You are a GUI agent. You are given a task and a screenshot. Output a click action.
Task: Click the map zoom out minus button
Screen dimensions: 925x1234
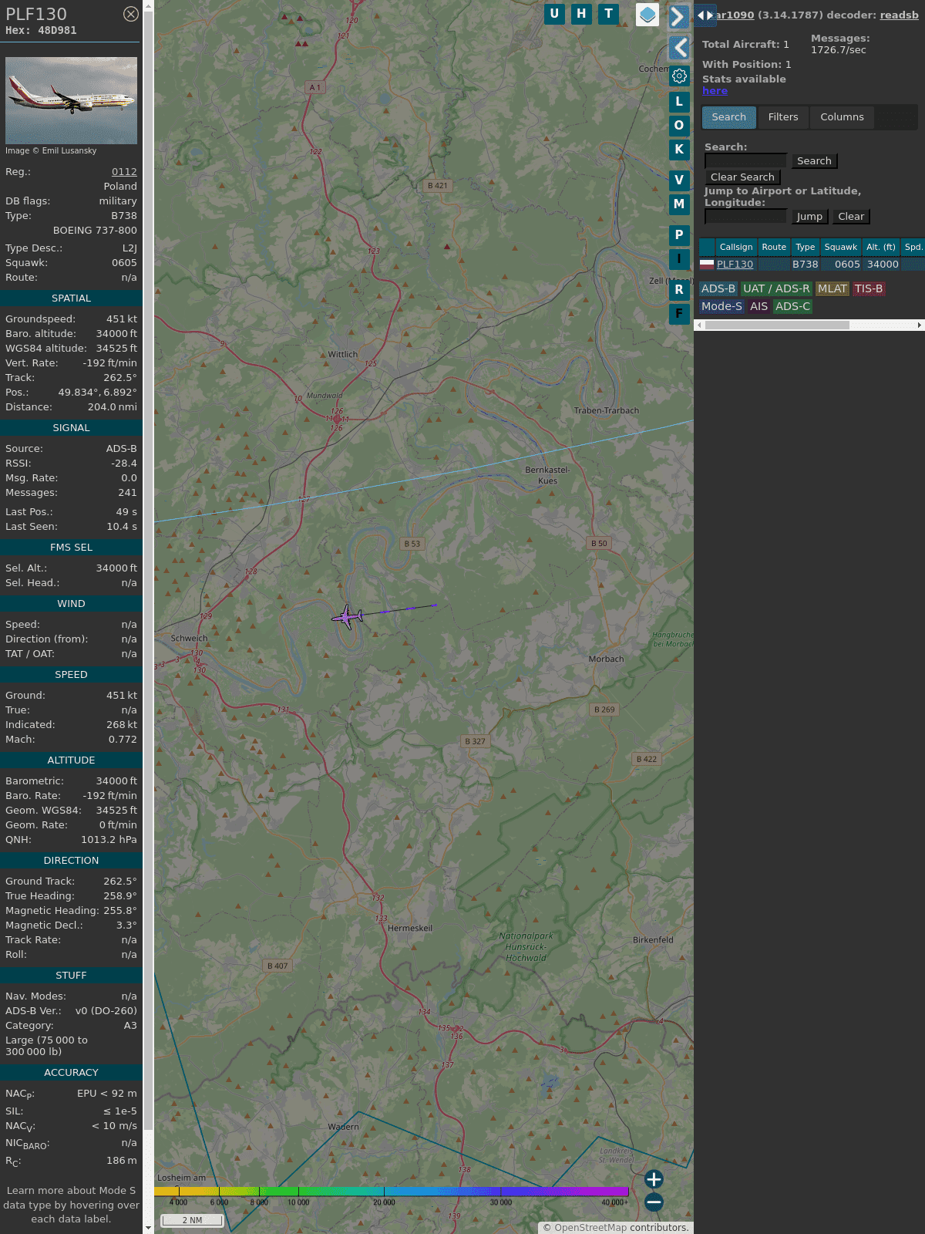pyautogui.click(x=654, y=1202)
